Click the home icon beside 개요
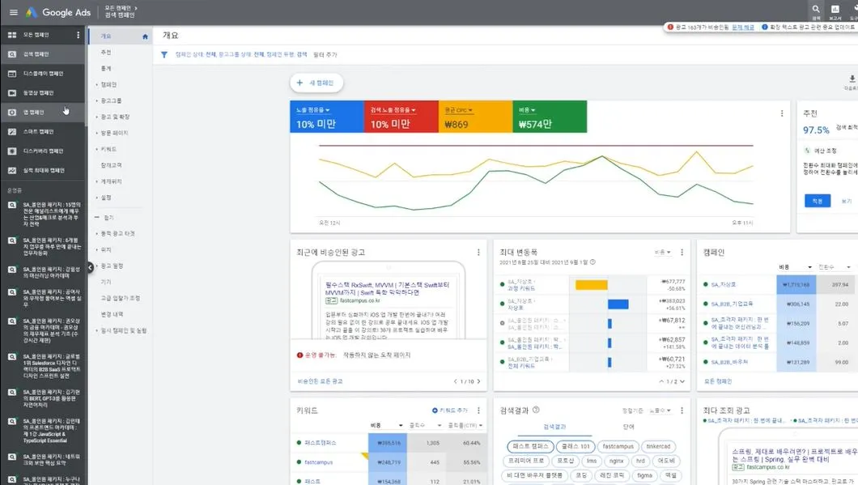Image resolution: width=858 pixels, height=485 pixels. (145, 36)
